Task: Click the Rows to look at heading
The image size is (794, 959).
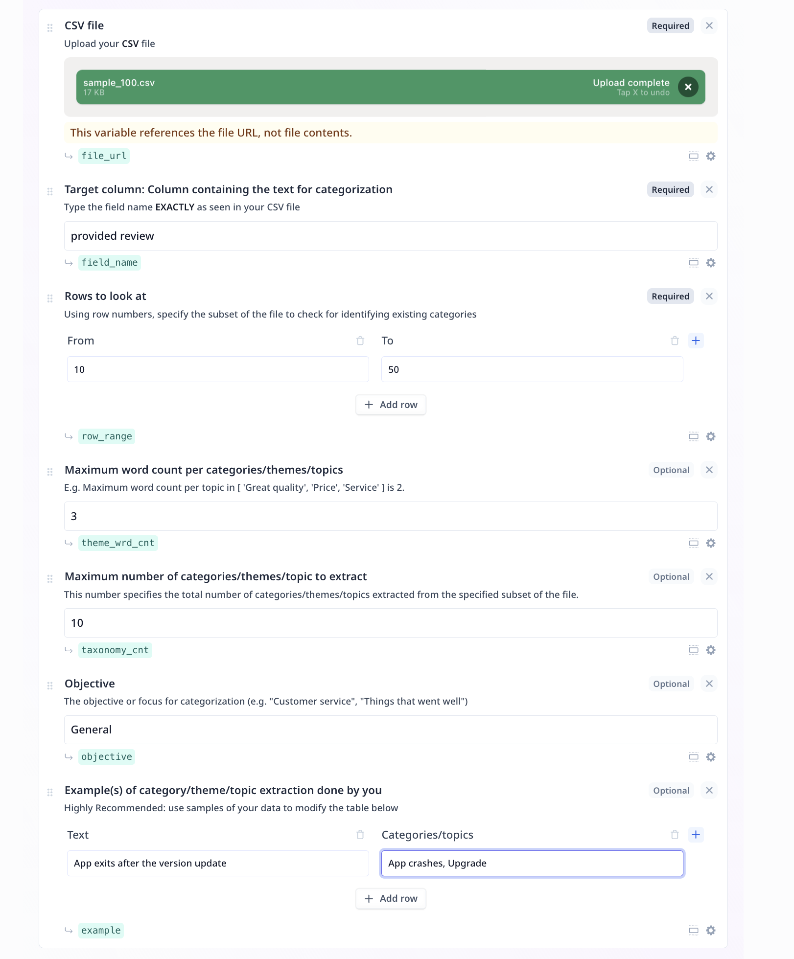Action: coord(105,296)
